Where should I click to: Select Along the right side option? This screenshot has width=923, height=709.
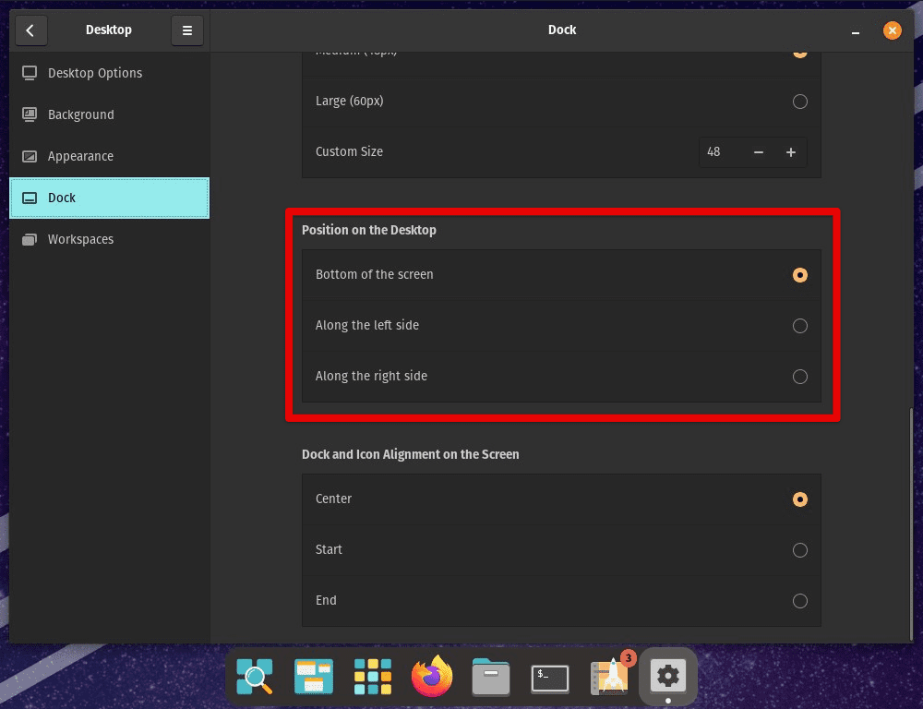(x=799, y=377)
